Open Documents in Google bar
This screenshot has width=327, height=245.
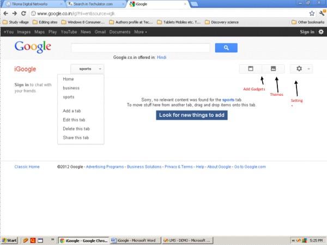click(x=120, y=32)
